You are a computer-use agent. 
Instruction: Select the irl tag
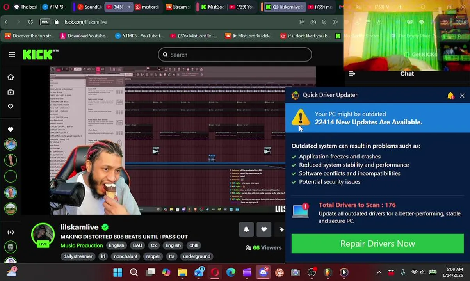coord(103,256)
